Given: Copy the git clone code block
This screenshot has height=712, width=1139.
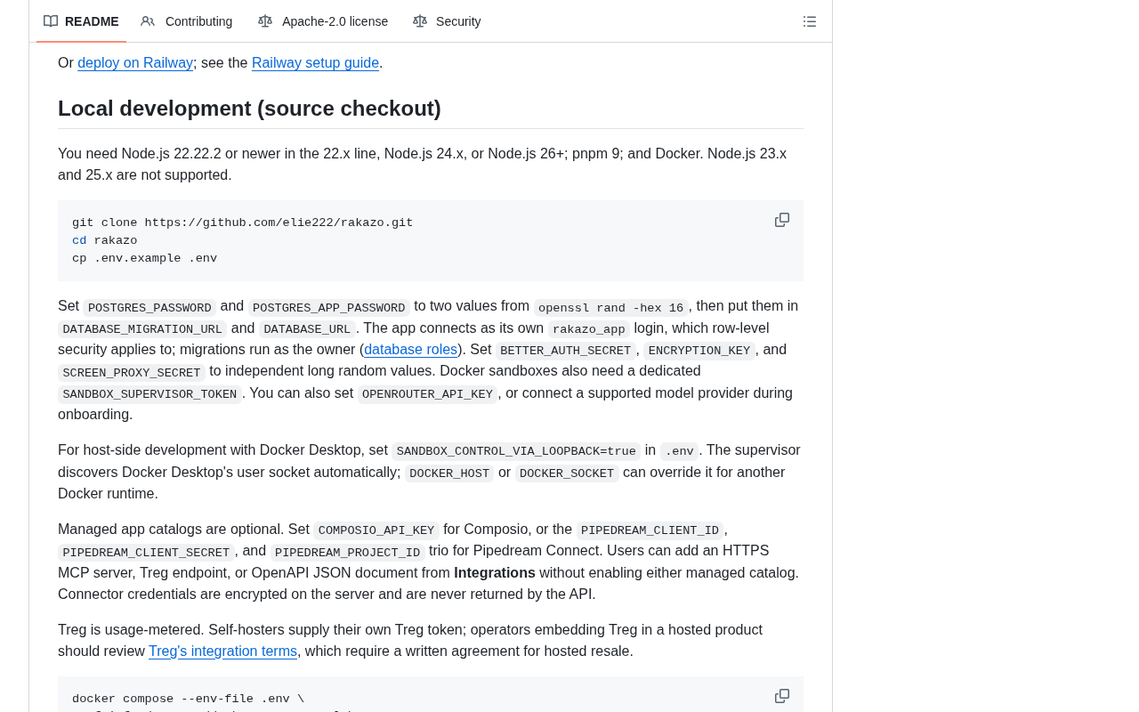Looking at the screenshot, I should click(x=782, y=220).
